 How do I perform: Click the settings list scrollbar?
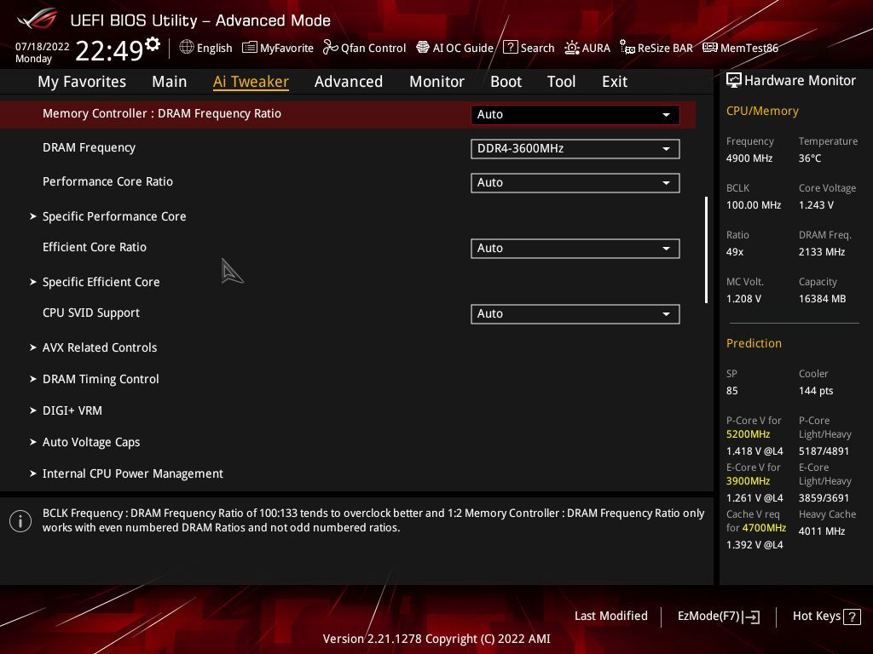pos(706,250)
